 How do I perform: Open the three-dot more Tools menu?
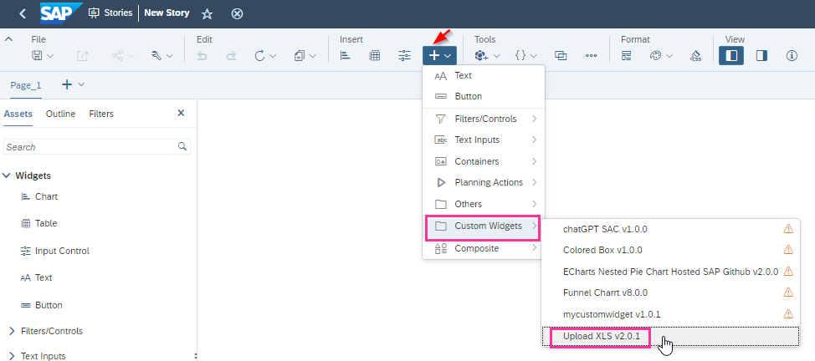point(591,56)
